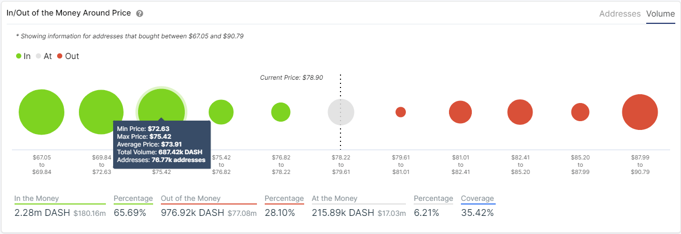Image resolution: width=681 pixels, height=234 pixels.
Task: Click the gray at-the-money bubble
Action: coord(341,112)
